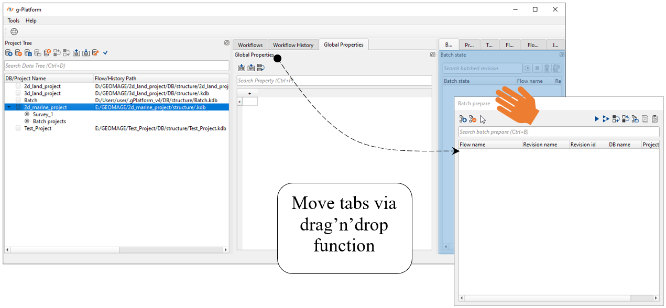Click the add flow icon in Batch prepare

tap(463, 119)
